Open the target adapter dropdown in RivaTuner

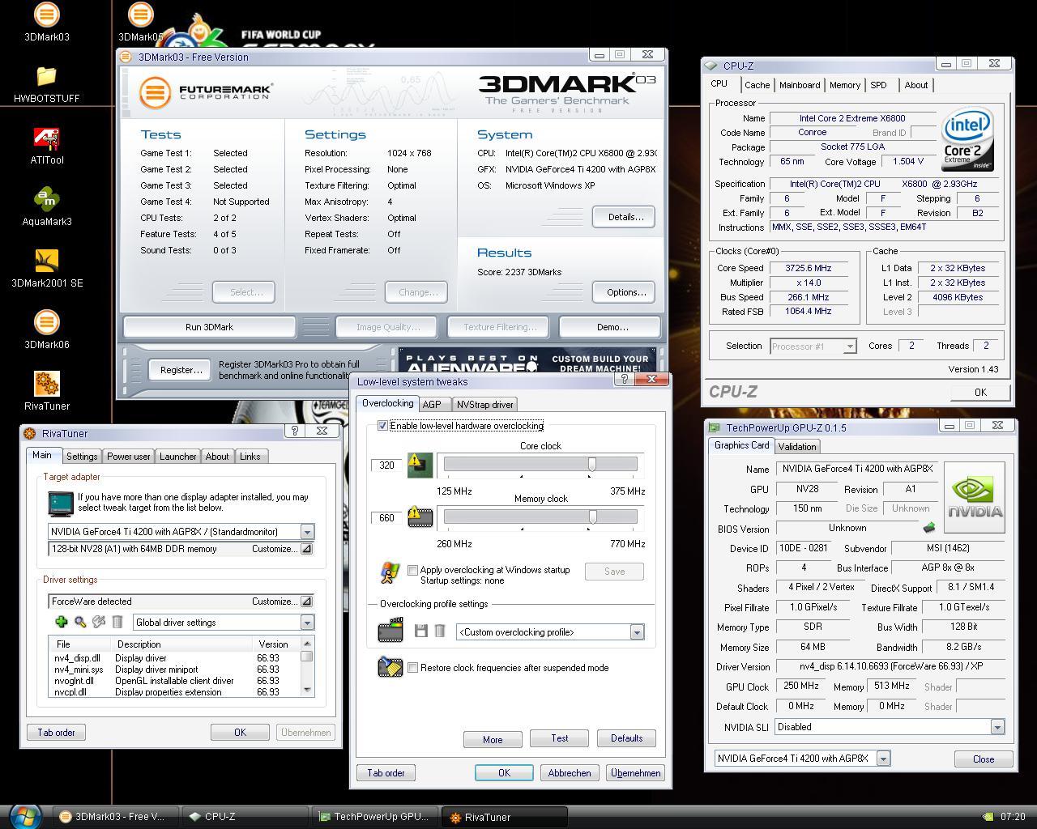[307, 532]
